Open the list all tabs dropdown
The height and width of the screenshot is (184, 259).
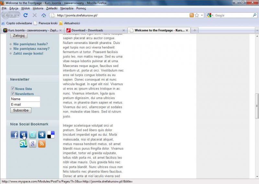click(x=257, y=30)
